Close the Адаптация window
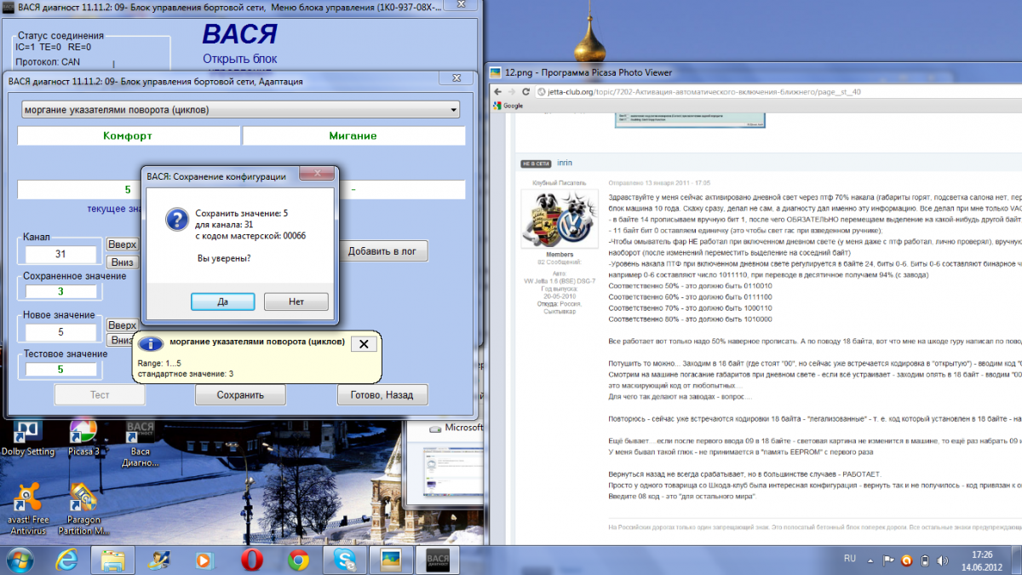The width and height of the screenshot is (1022, 575). pyautogui.click(x=456, y=78)
